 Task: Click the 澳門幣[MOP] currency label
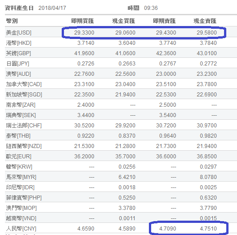tap(21, 208)
